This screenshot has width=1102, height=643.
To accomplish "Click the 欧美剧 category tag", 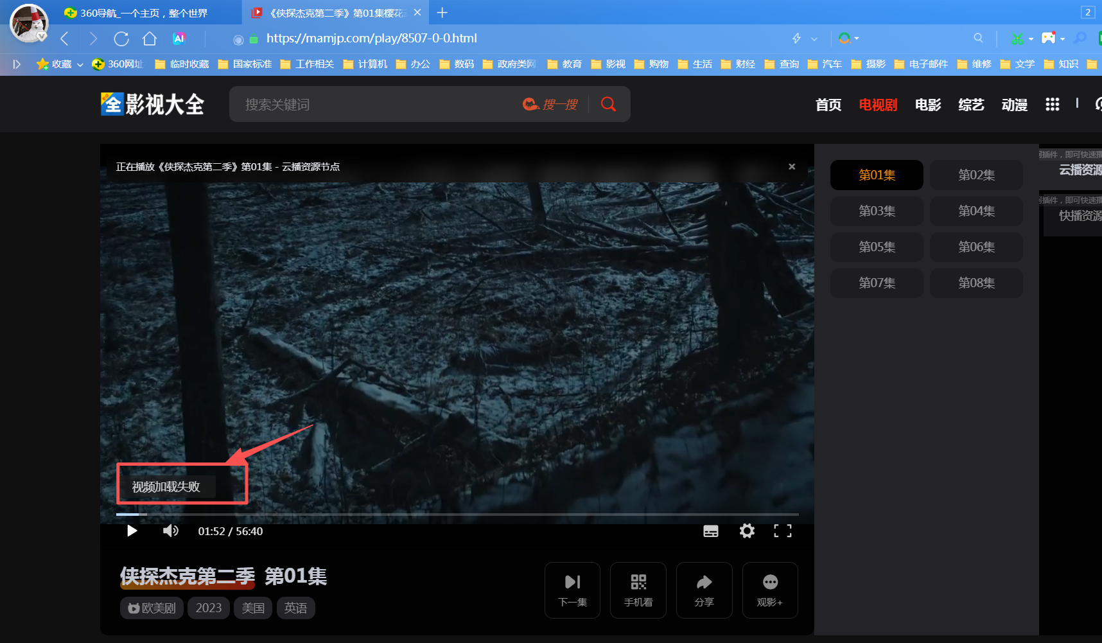I will (152, 608).
